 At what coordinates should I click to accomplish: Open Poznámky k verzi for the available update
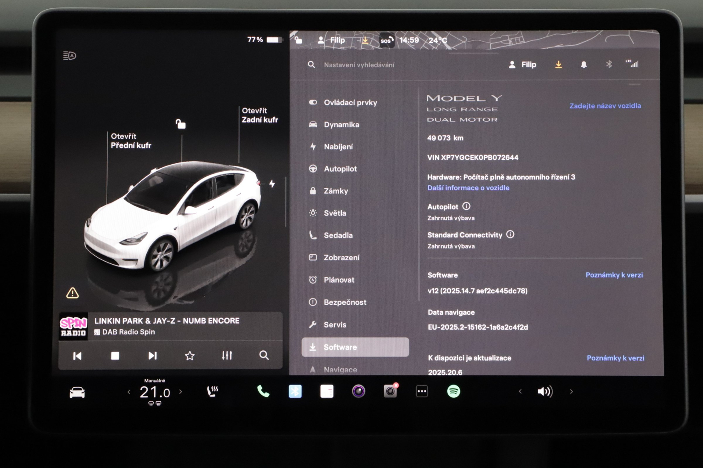[616, 358]
